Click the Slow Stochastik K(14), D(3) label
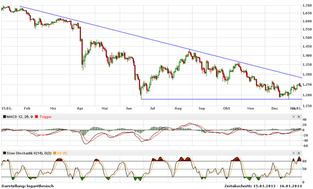 (29, 153)
